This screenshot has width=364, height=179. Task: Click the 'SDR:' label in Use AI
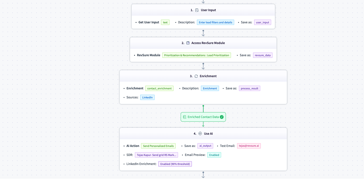pyautogui.click(x=130, y=155)
